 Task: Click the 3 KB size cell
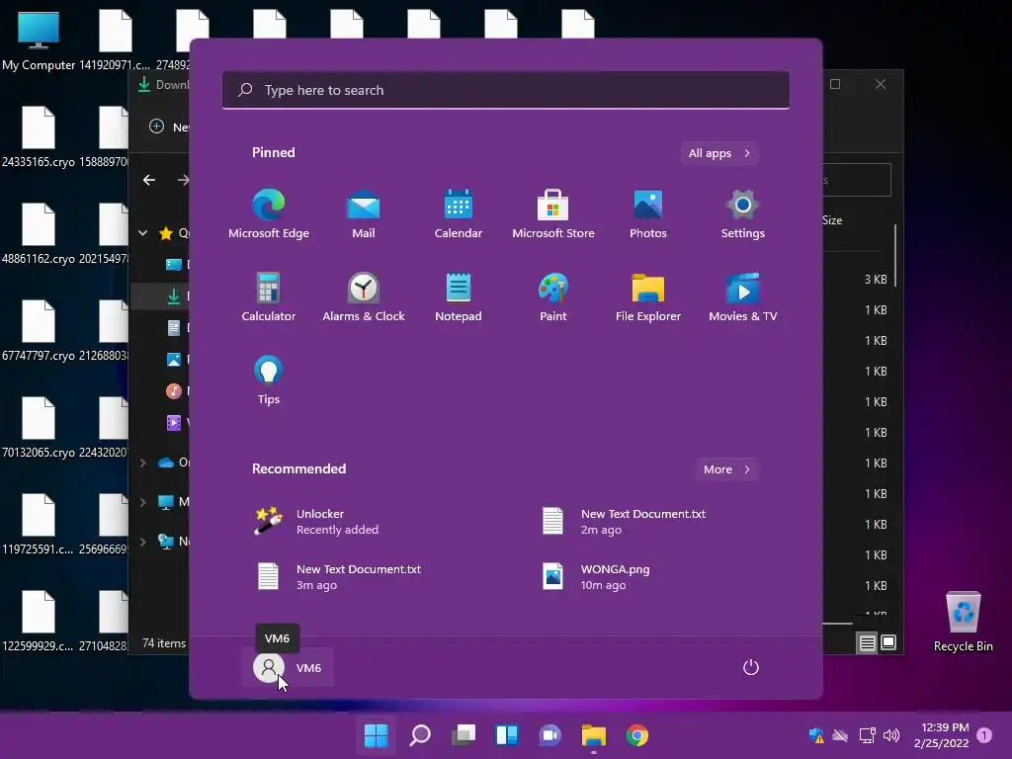pos(876,280)
